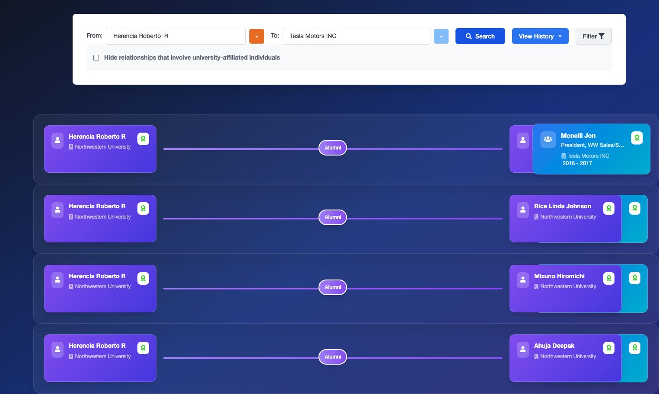Click funnel icon in Filter button
Screen dimensions: 659x394
pos(602,36)
